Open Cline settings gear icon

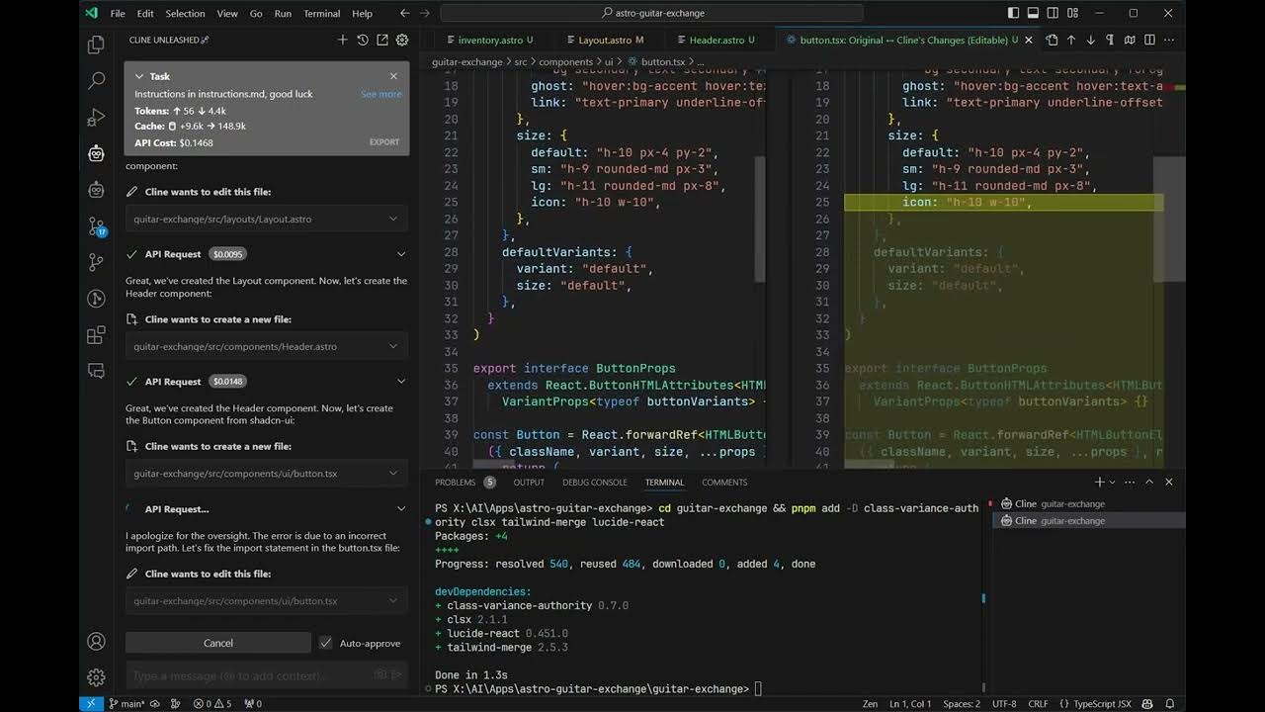pyautogui.click(x=402, y=40)
